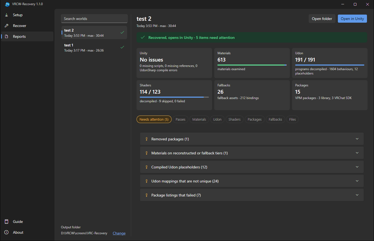Click the About info icon
The height and width of the screenshot is (241, 374).
pos(6,232)
